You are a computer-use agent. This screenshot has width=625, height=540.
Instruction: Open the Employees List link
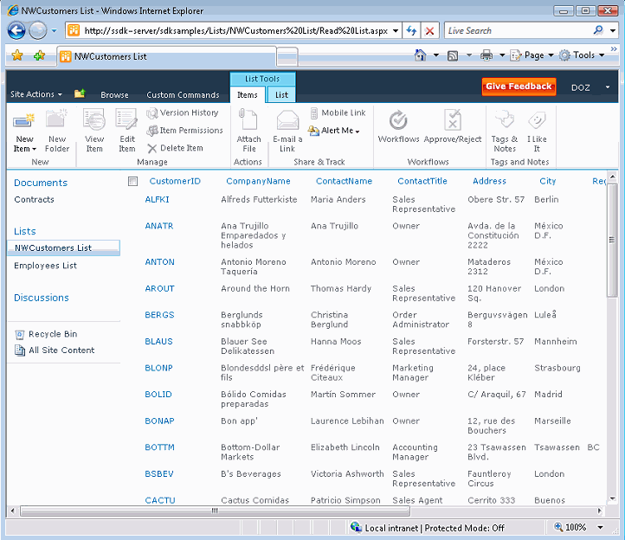click(45, 266)
